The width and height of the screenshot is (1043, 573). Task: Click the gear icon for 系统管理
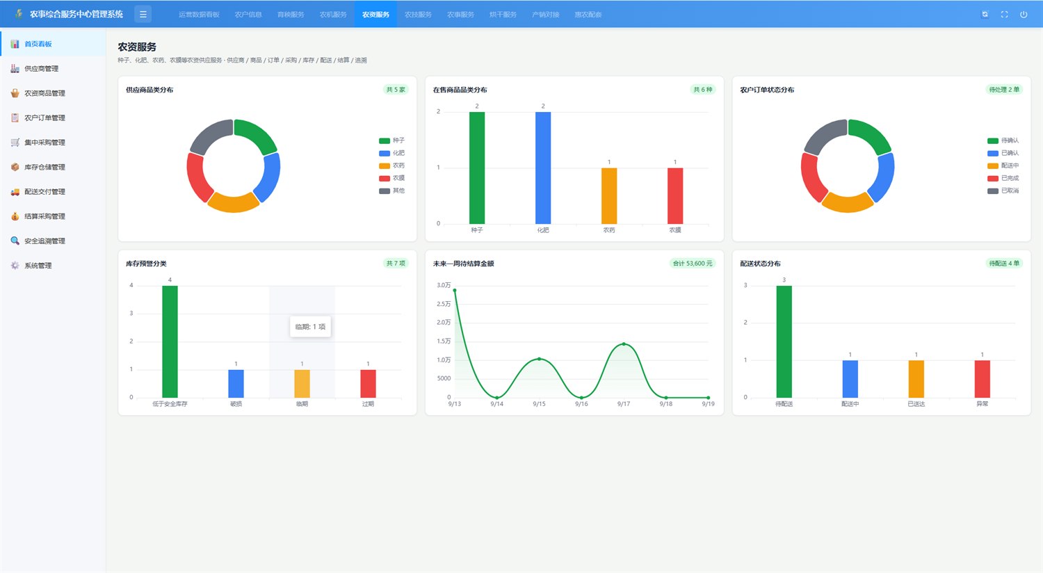click(x=15, y=266)
